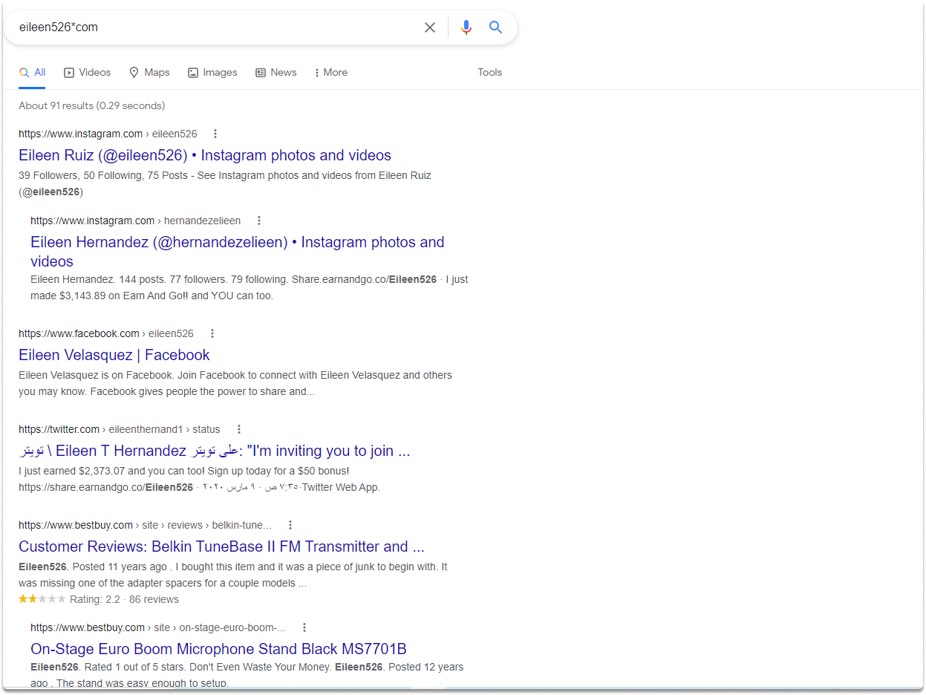Click the https://www.facebook.com › eileen526 URL text
Viewport: 926px width, 695px height.
tap(106, 333)
